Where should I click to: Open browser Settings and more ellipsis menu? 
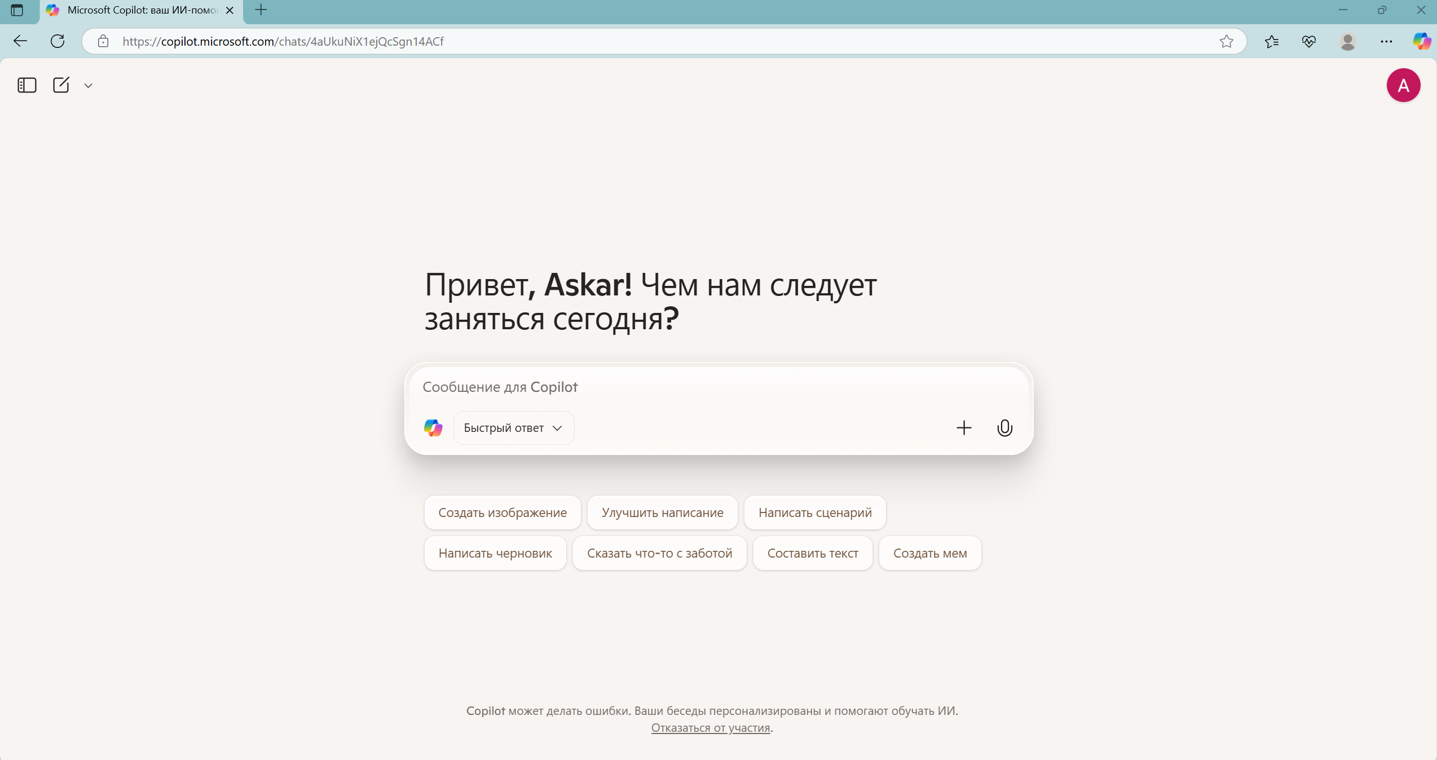point(1386,41)
